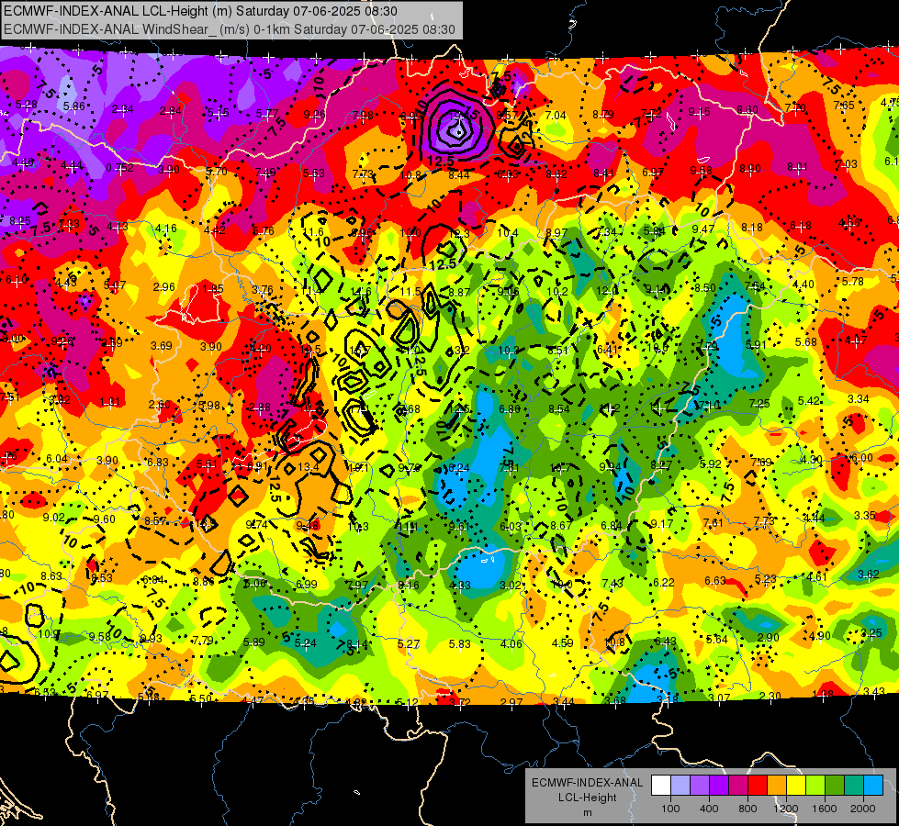899x826 pixels.
Task: Select the medium purple legend swatch
Action: click(x=700, y=786)
